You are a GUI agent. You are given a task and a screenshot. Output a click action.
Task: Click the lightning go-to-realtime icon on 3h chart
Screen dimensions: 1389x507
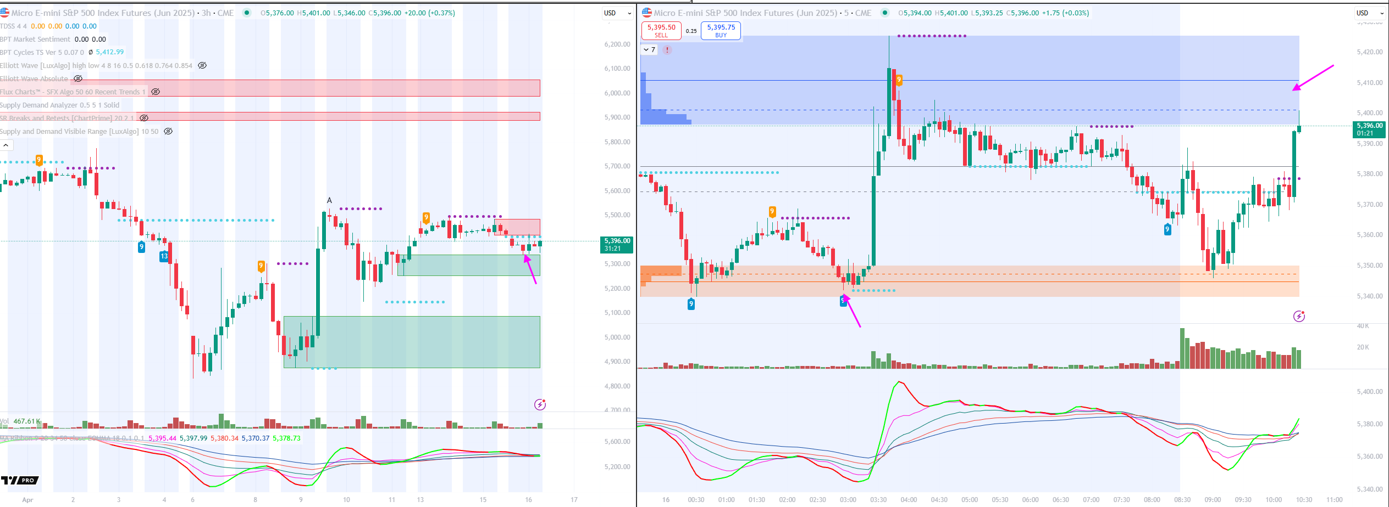(x=540, y=404)
